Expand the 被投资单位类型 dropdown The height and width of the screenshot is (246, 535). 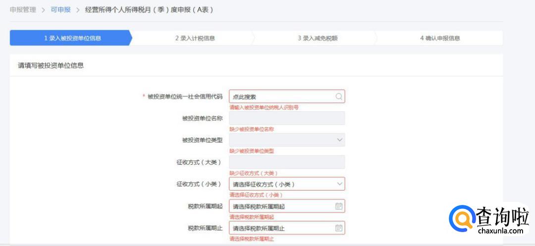tap(340, 140)
